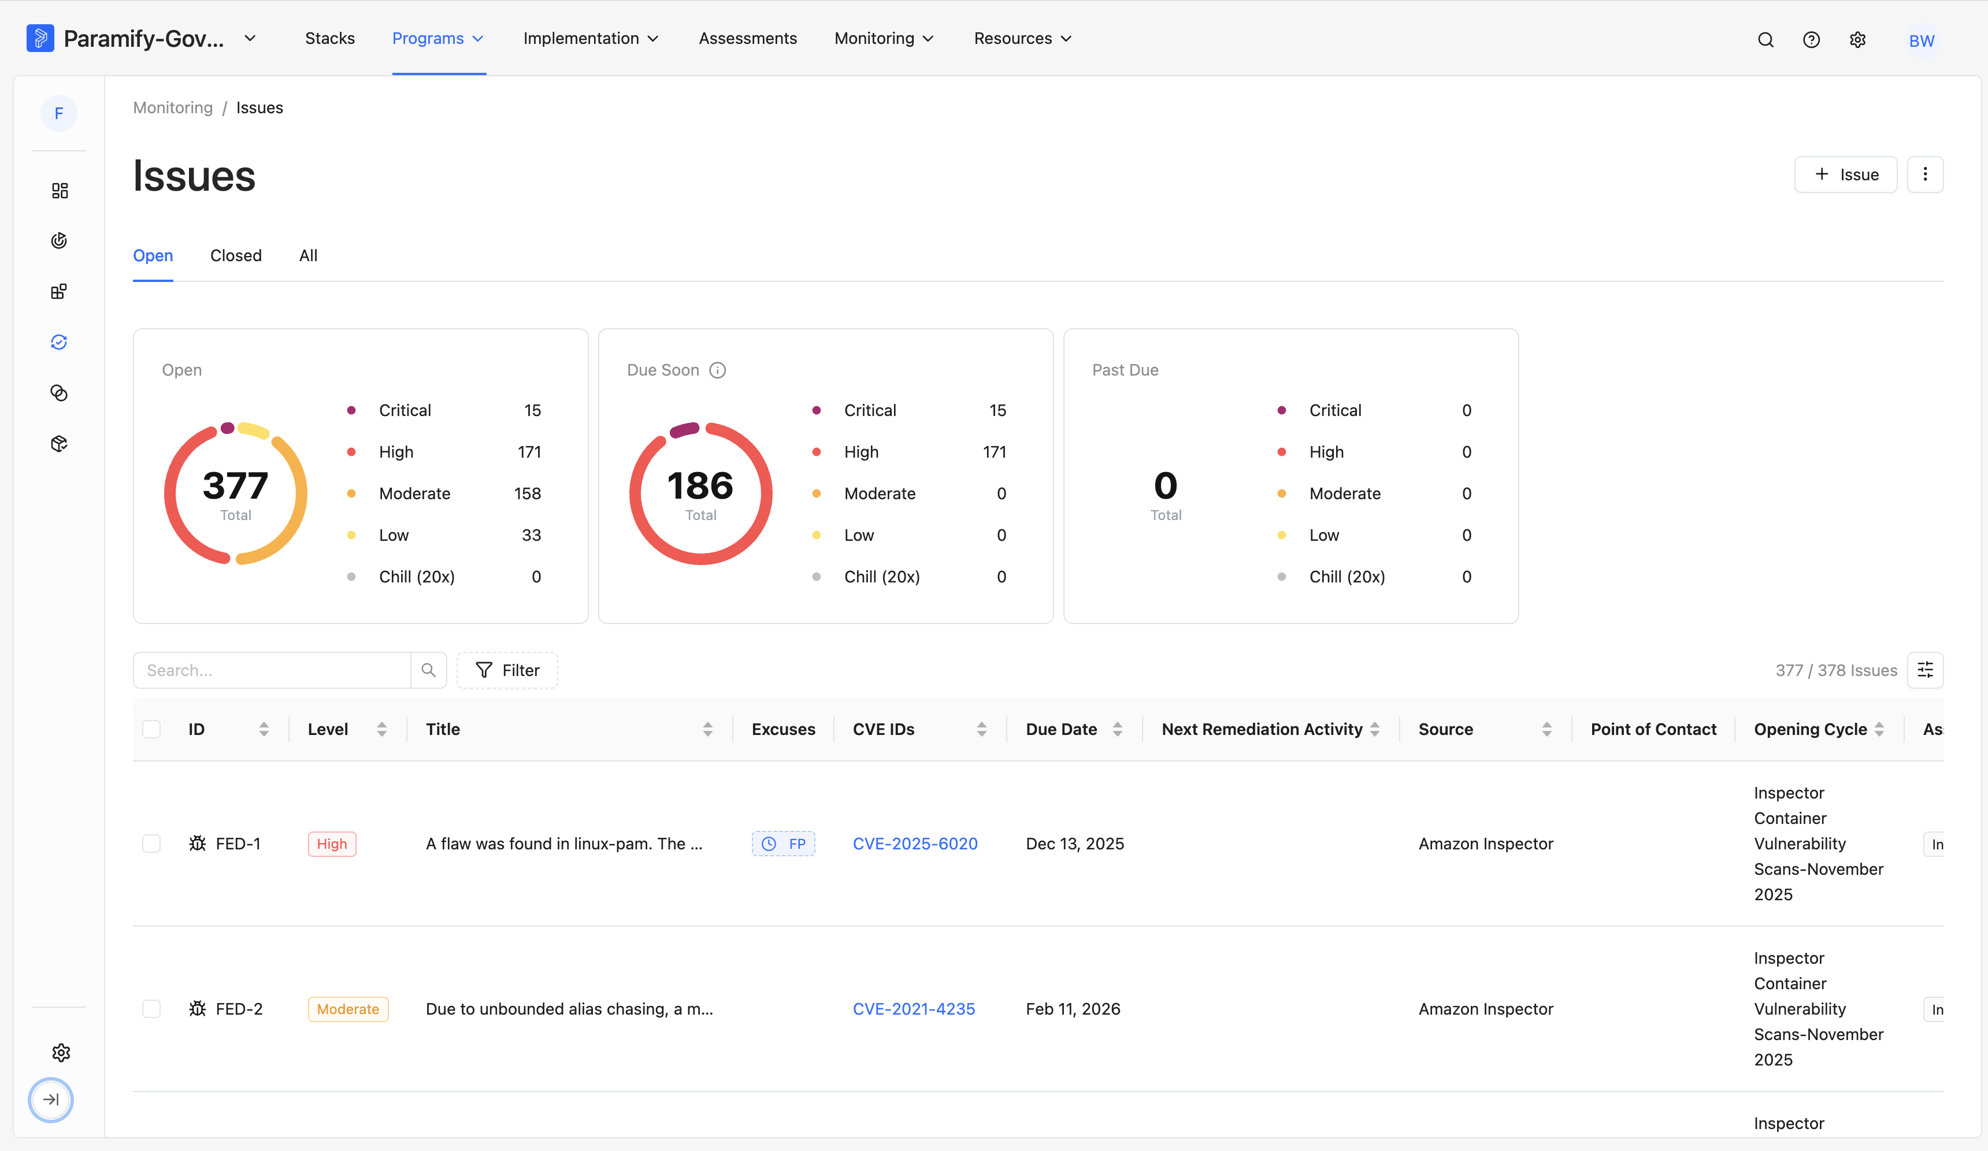Sort by the CVE IDs column

[981, 729]
